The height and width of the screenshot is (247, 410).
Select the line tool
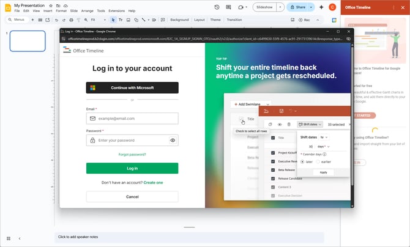pyautogui.click(x=143, y=20)
